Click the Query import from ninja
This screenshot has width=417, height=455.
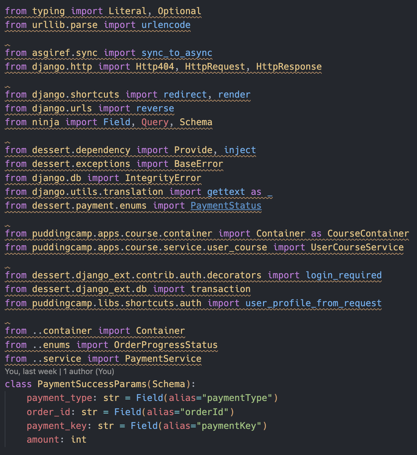tap(155, 122)
